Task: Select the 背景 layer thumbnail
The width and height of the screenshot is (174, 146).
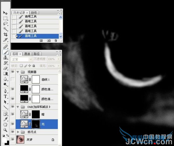Action: (x=20, y=139)
